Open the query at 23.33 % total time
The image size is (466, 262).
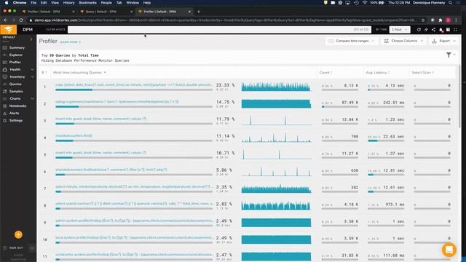tap(134, 84)
